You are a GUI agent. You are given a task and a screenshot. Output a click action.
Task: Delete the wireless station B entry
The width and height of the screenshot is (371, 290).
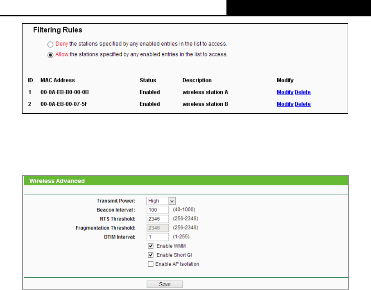302,104
